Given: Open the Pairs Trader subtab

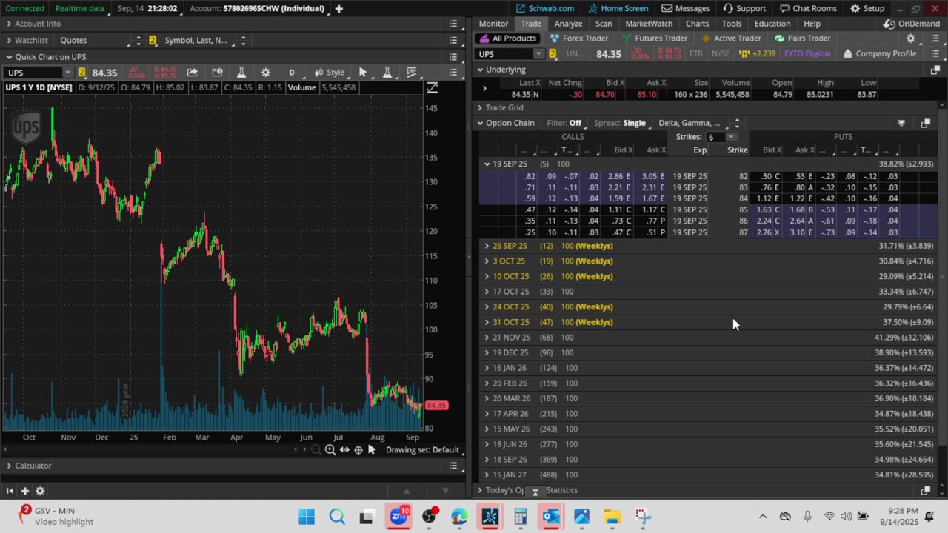Looking at the screenshot, I should point(803,38).
